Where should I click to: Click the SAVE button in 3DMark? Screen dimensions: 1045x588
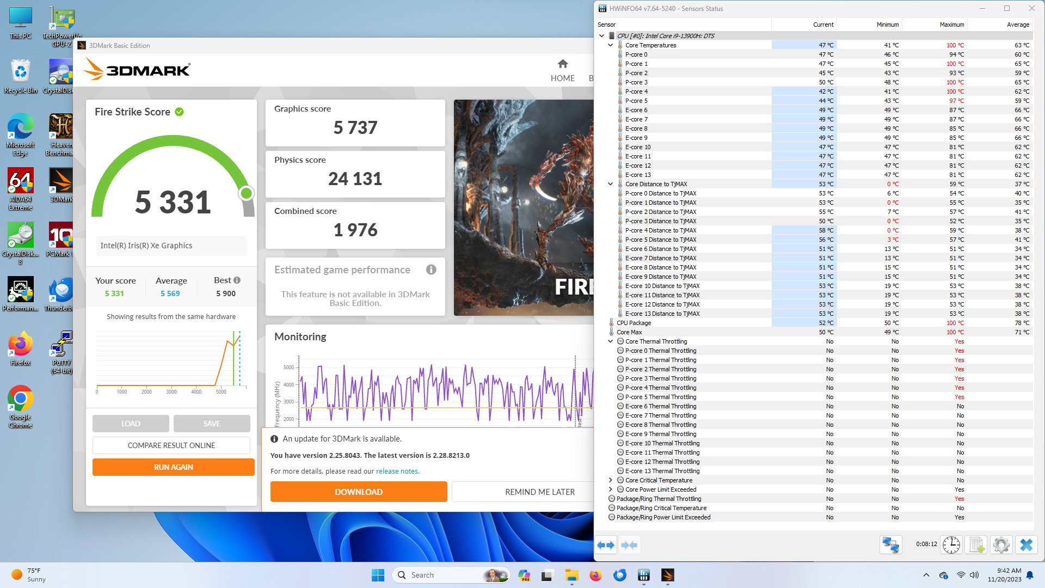(x=212, y=424)
